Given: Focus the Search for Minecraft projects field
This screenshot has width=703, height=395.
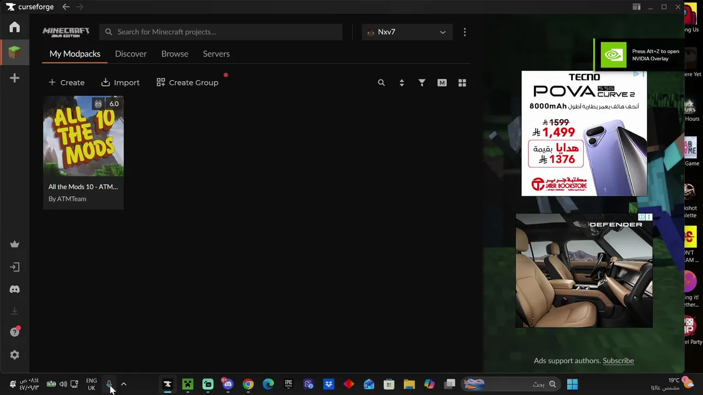Looking at the screenshot, I should (221, 32).
